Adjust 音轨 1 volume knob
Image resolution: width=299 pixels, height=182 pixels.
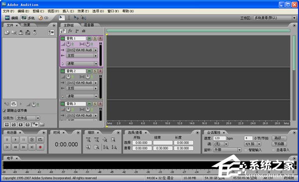pyautogui.click(x=68, y=44)
